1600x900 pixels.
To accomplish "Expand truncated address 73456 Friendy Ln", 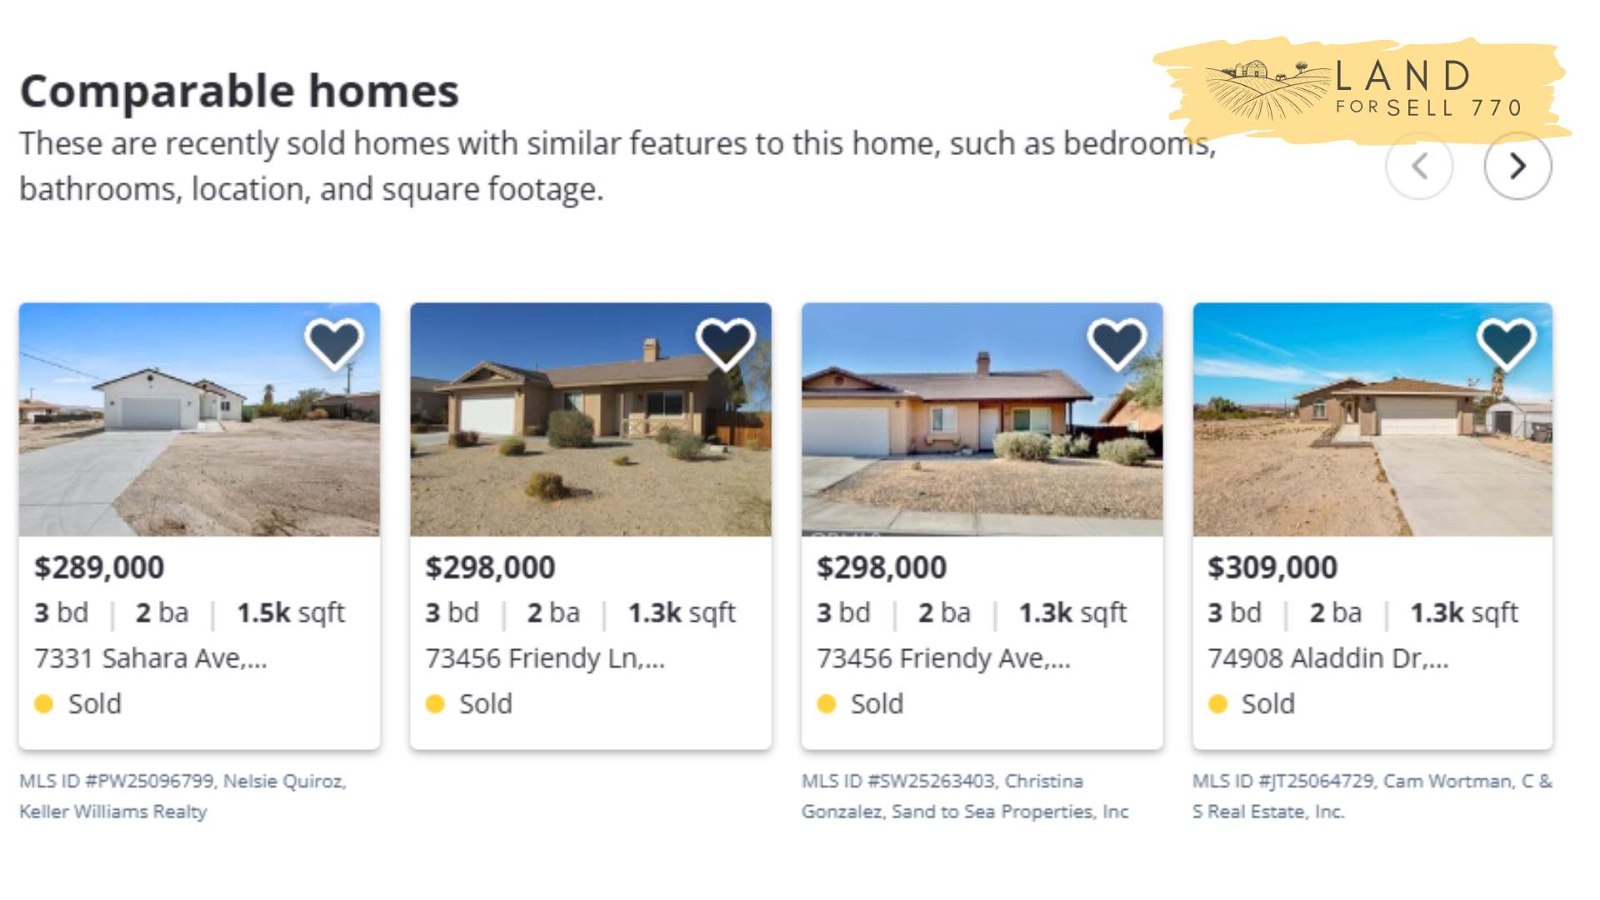I will point(545,658).
